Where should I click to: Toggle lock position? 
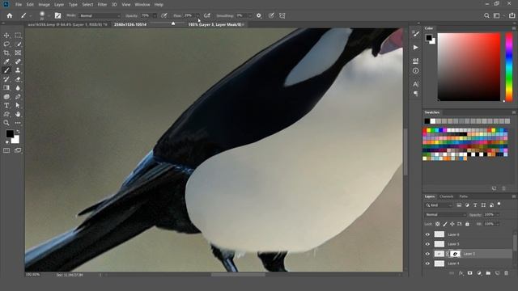(452, 224)
